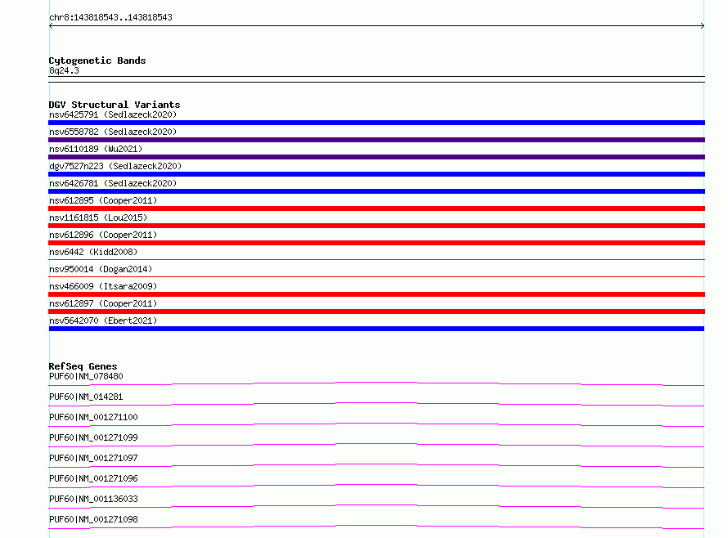This screenshot has height=538, width=728.
Task: Open variant nsv6110189 (Wu2021) label
Action: 96,149
